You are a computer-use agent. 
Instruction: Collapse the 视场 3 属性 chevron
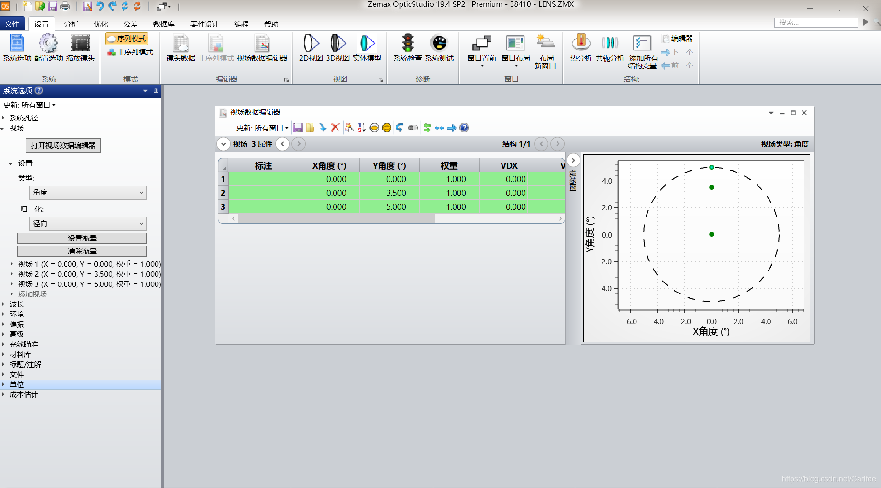[x=223, y=144]
